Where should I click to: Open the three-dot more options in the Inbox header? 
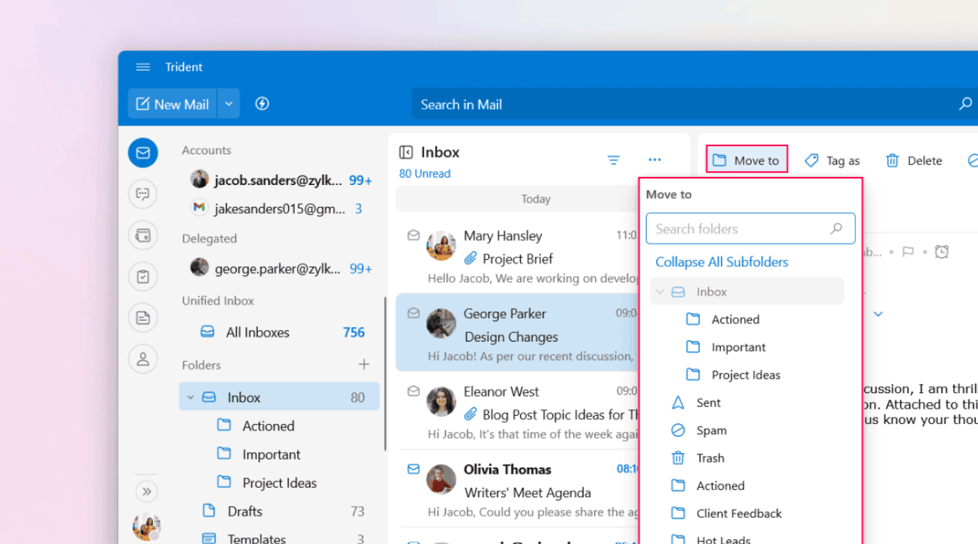pos(655,159)
